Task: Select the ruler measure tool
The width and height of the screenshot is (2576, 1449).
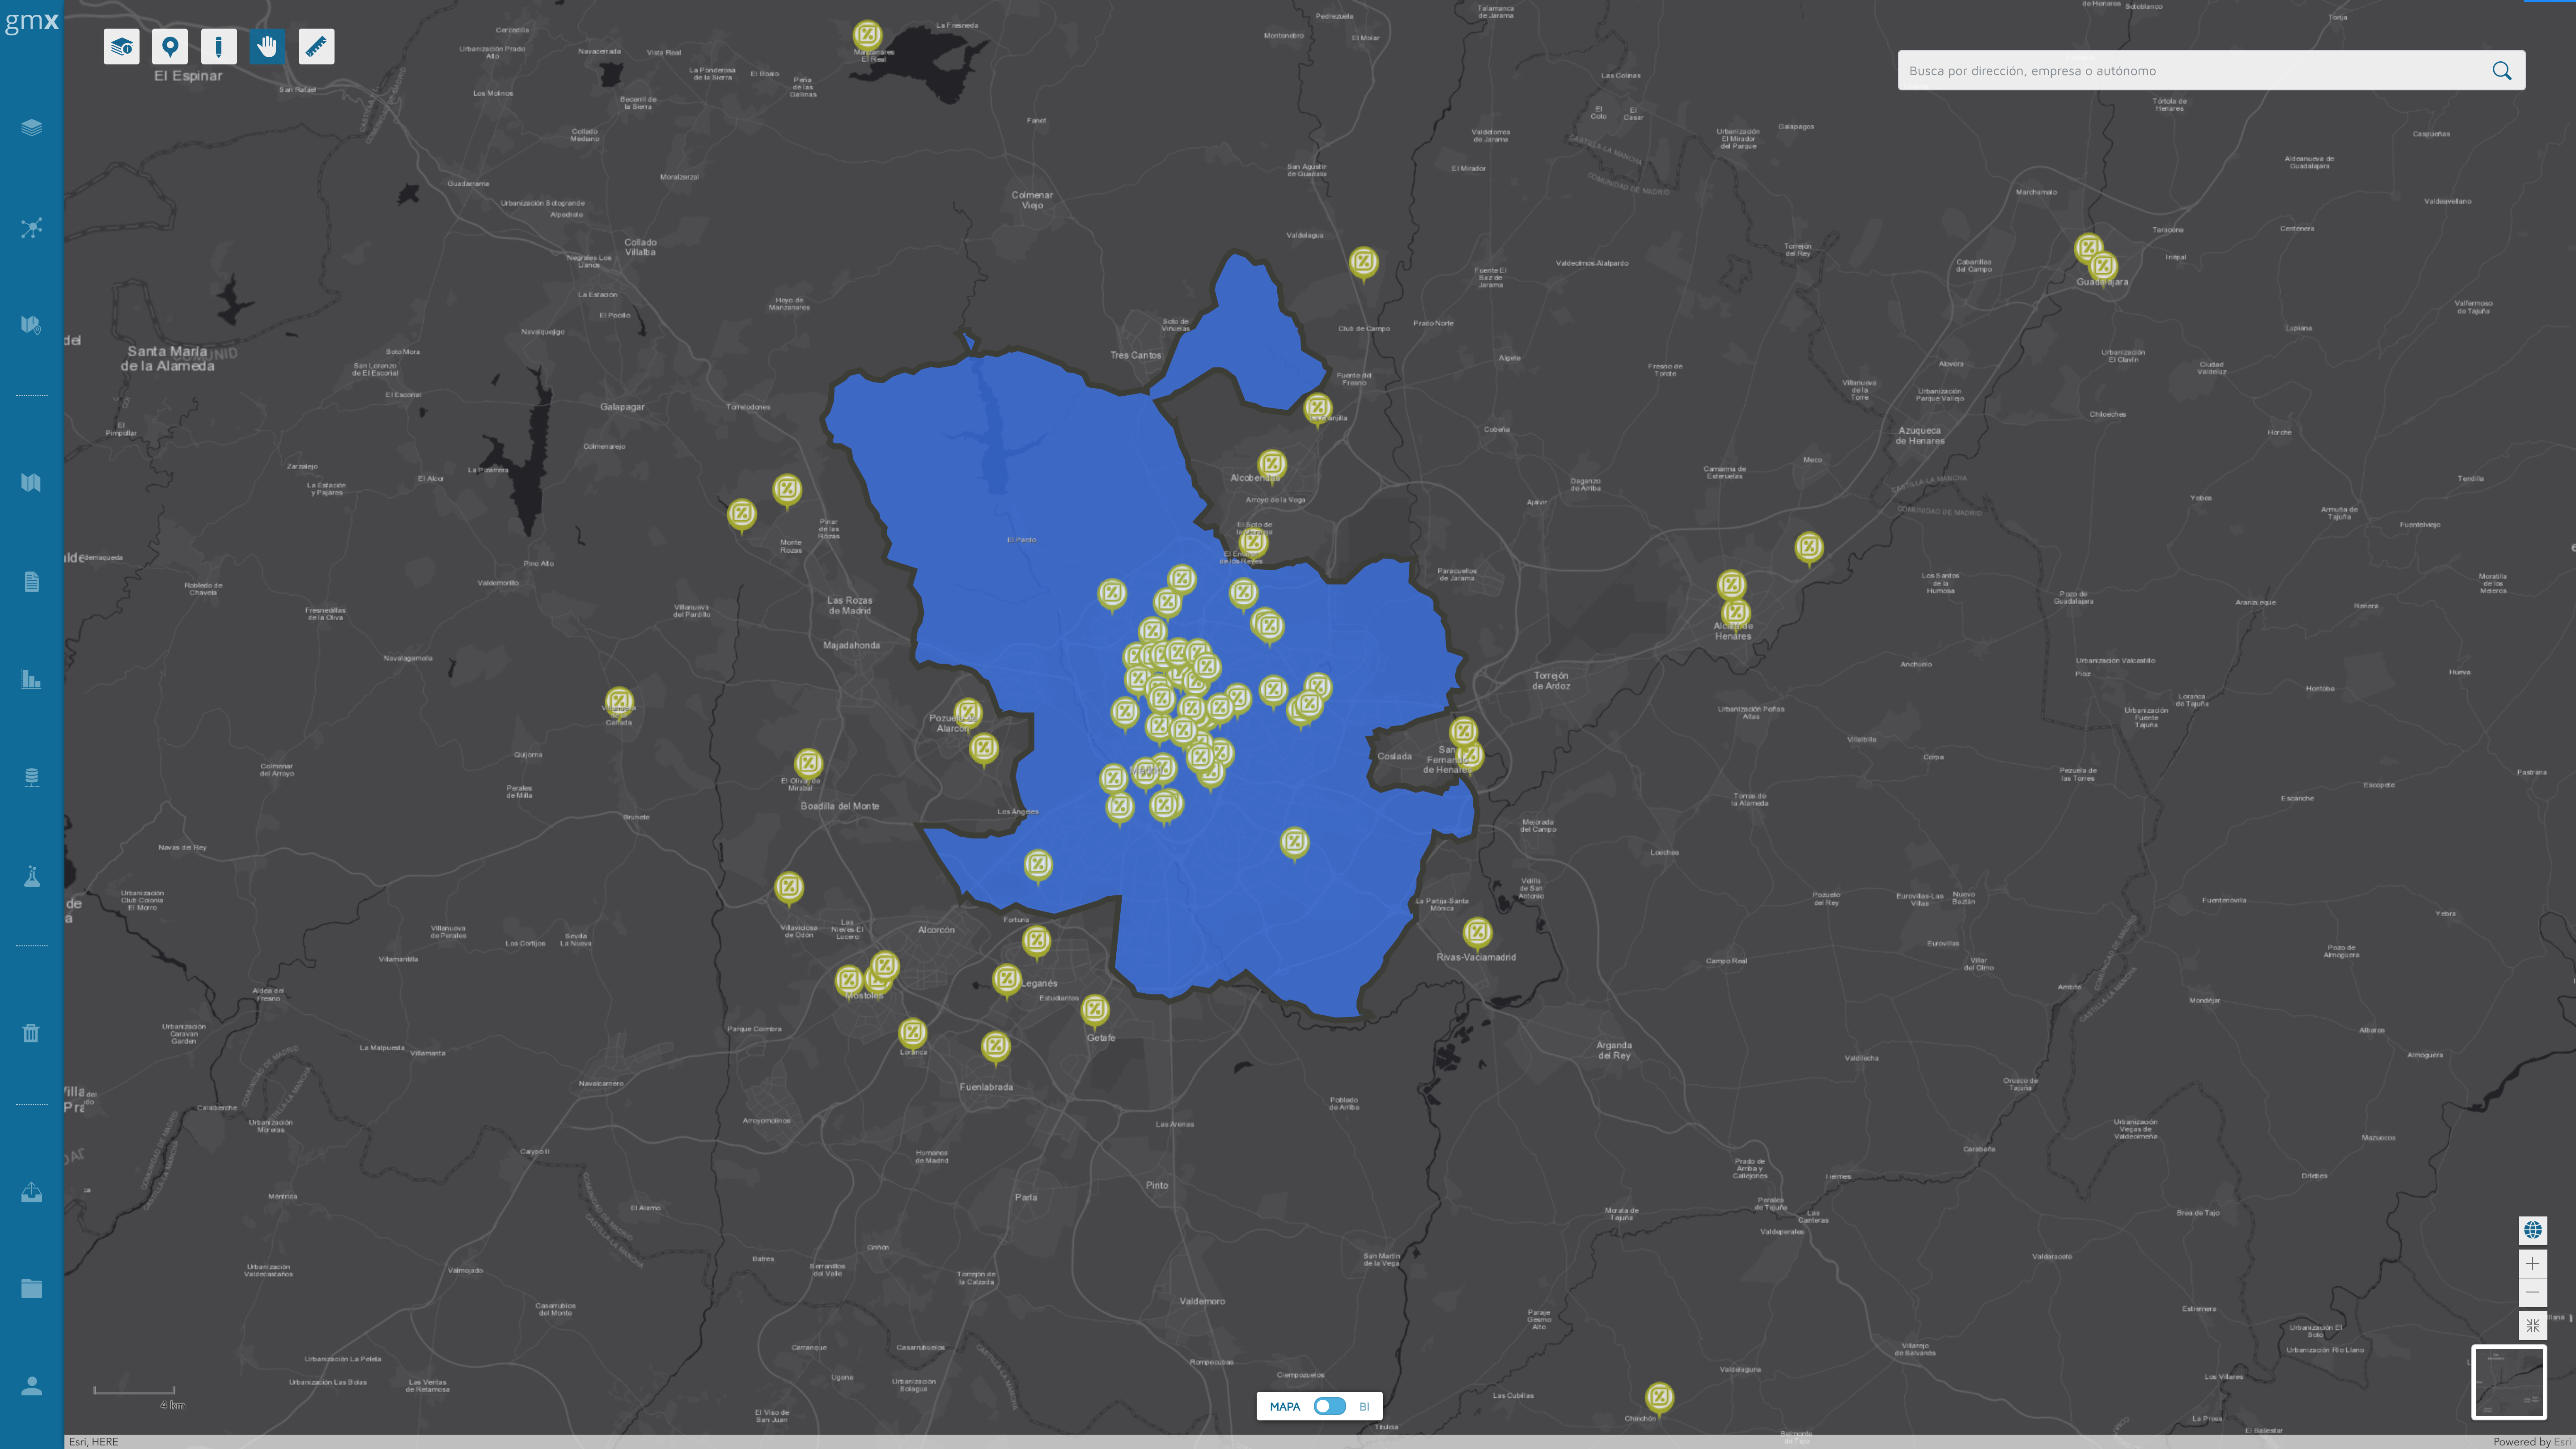Action: tap(316, 47)
